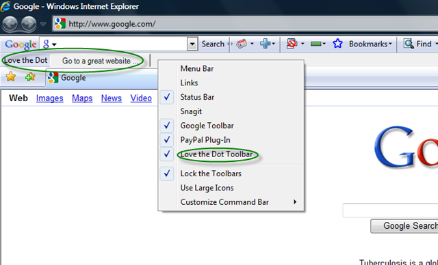Toggle Love the Dot Toolbar menu entry
This screenshot has height=265, width=438.
coord(231,154)
